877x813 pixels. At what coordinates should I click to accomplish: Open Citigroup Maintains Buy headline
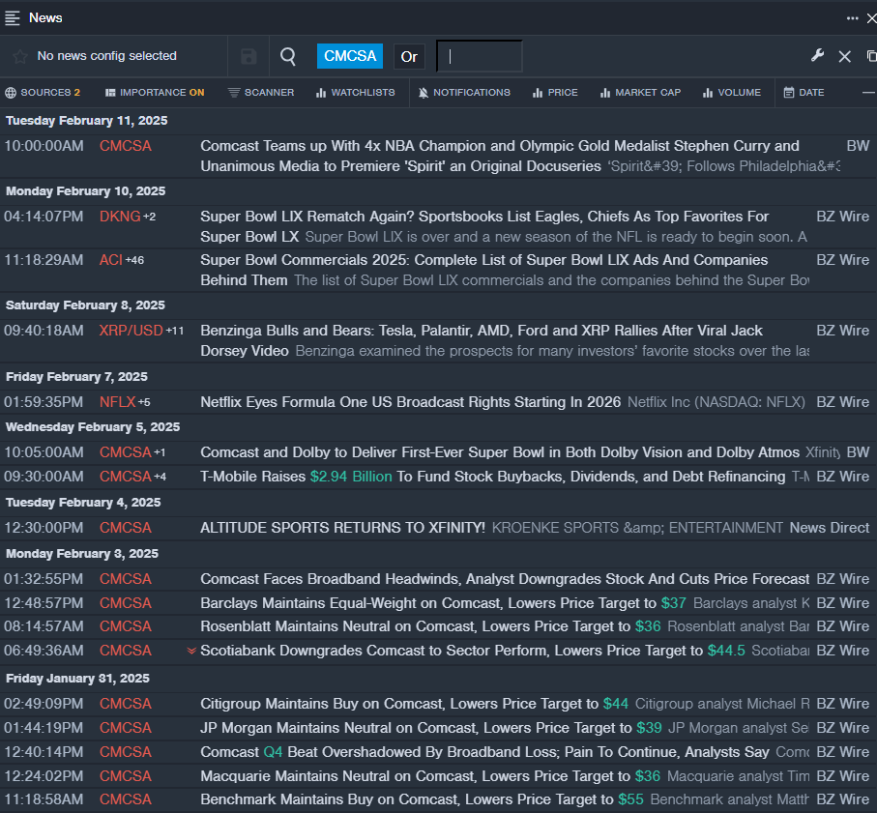tap(414, 704)
